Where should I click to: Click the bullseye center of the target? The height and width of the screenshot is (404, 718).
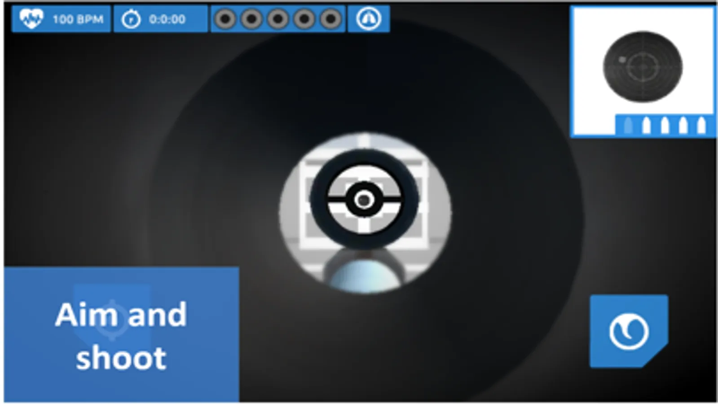tap(364, 200)
